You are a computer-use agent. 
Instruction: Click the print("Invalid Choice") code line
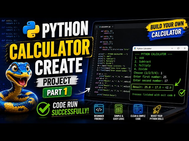pyautogui.click(x=107, y=95)
